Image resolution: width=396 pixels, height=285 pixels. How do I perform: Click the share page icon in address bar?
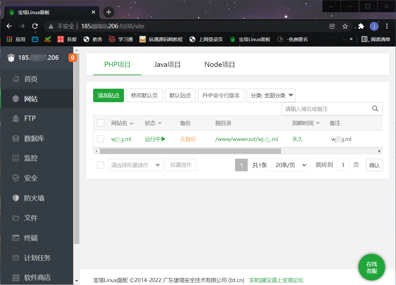pos(332,26)
